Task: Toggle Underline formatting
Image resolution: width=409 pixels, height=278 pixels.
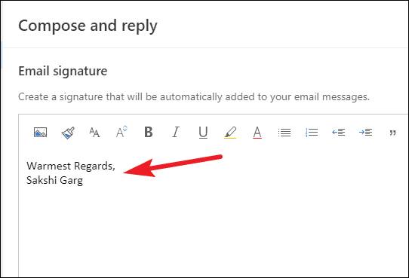Action: tap(203, 133)
